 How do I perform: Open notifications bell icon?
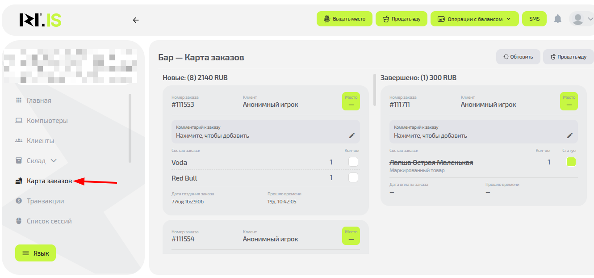point(558,19)
